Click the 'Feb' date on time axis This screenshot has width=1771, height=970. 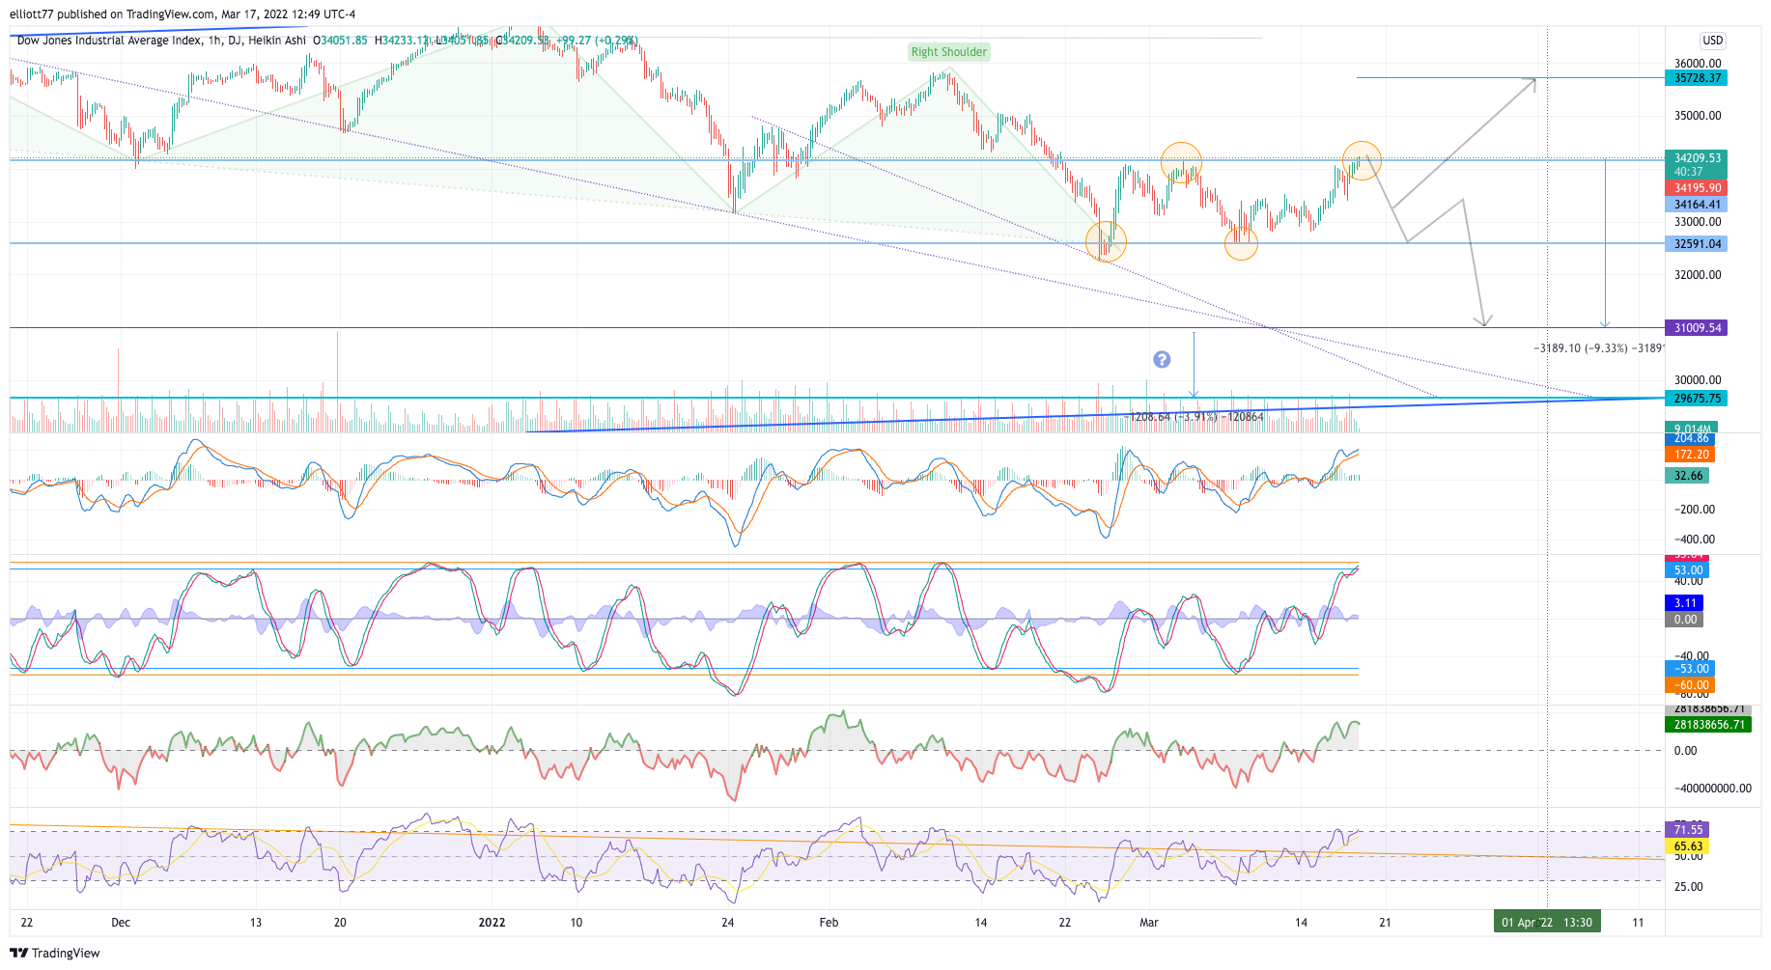coord(829,923)
